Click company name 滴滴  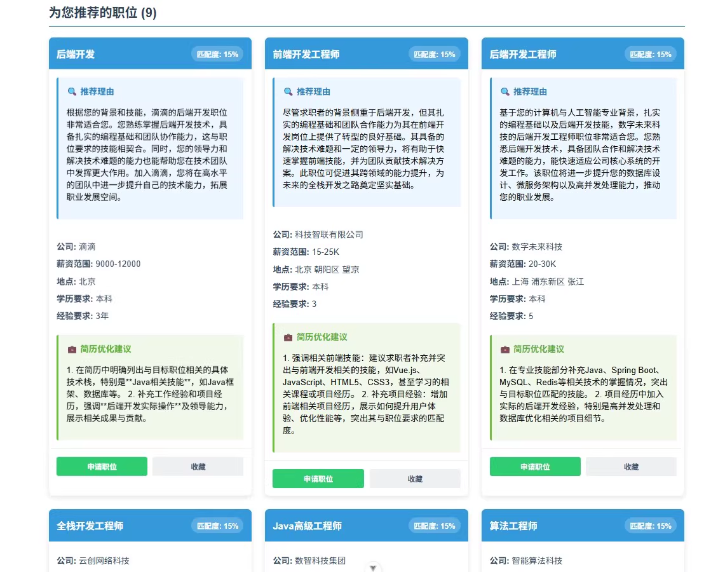[87, 247]
